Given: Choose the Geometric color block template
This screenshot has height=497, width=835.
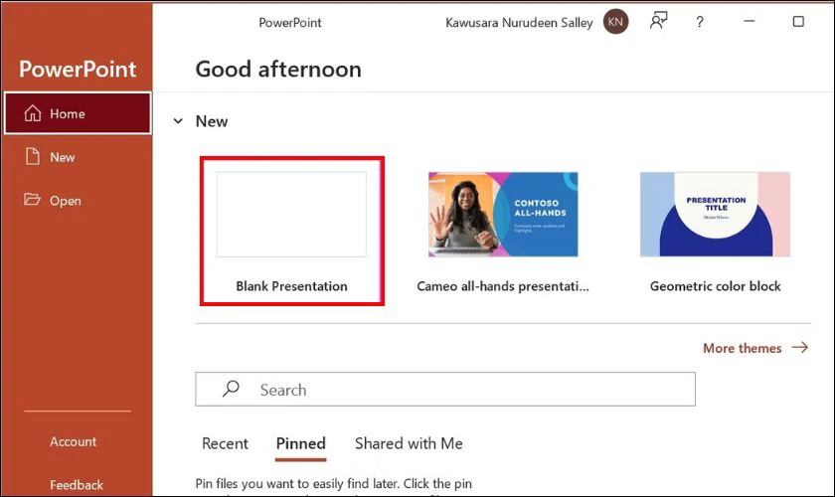Looking at the screenshot, I should 715,214.
